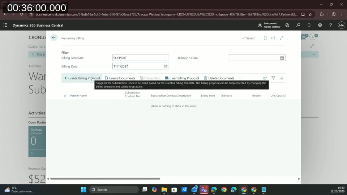Open the Environment information icon
Screen dimensions: 347x195
pos(260,25)
